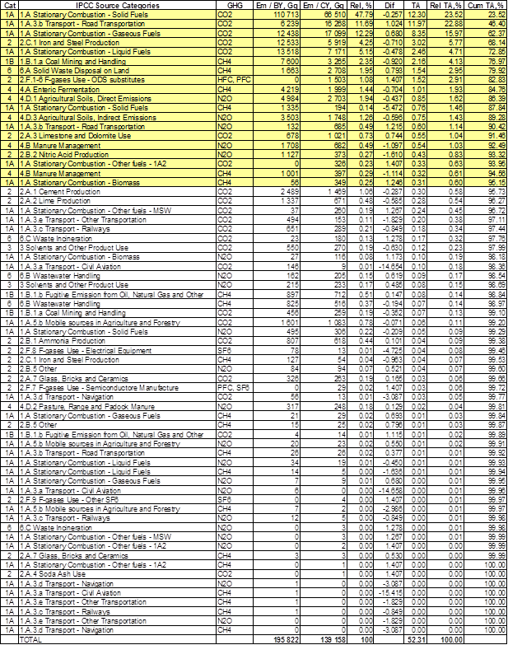Select the IPCC Source Categories column header
The image size is (508, 645).
[115, 5]
